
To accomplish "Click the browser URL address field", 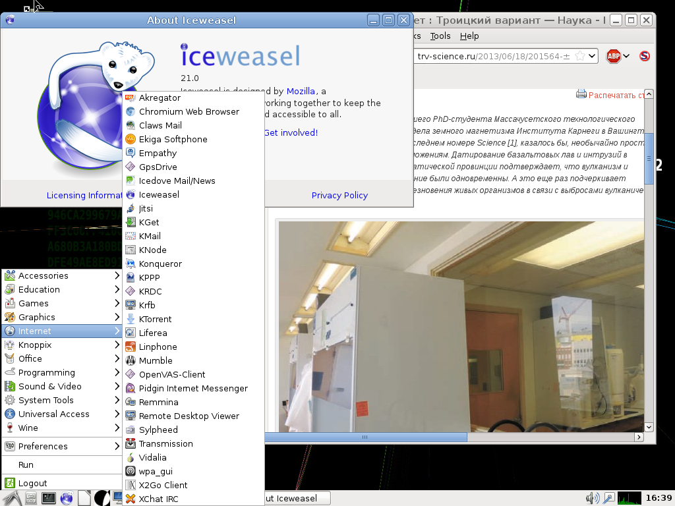I will (x=493, y=56).
